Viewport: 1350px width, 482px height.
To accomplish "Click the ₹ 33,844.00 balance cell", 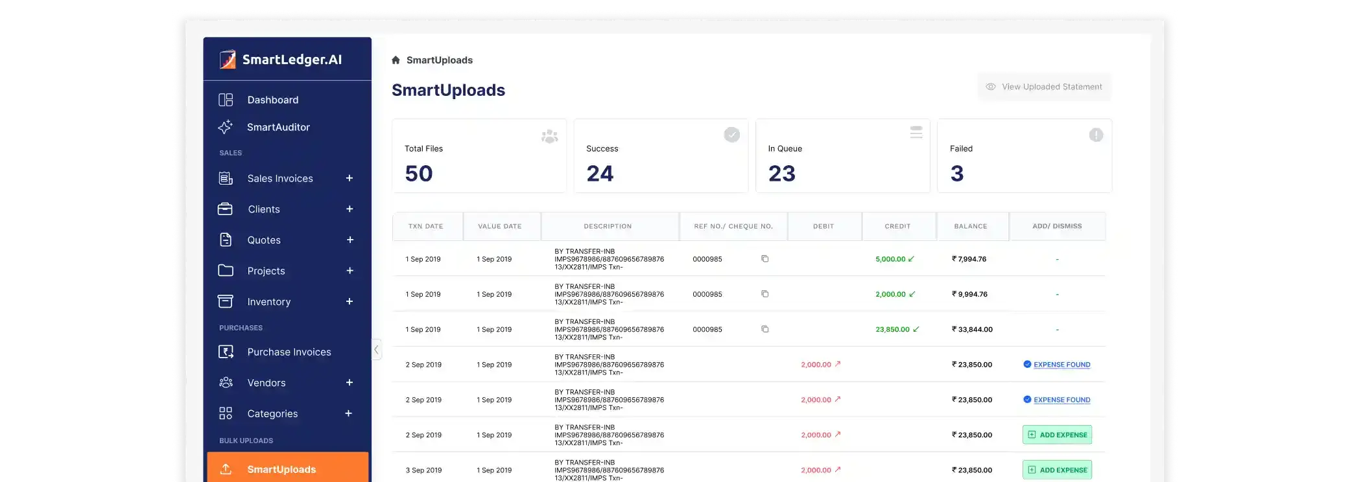I will pyautogui.click(x=973, y=329).
